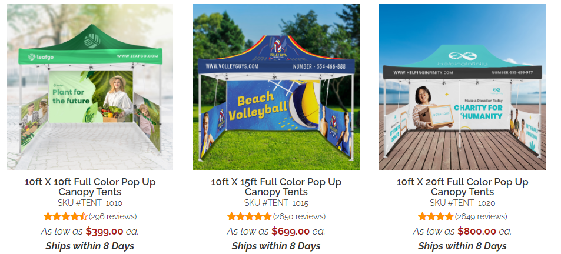Click the four-star rating of TENT_1020
The width and height of the screenshot is (561, 254).
click(436, 216)
